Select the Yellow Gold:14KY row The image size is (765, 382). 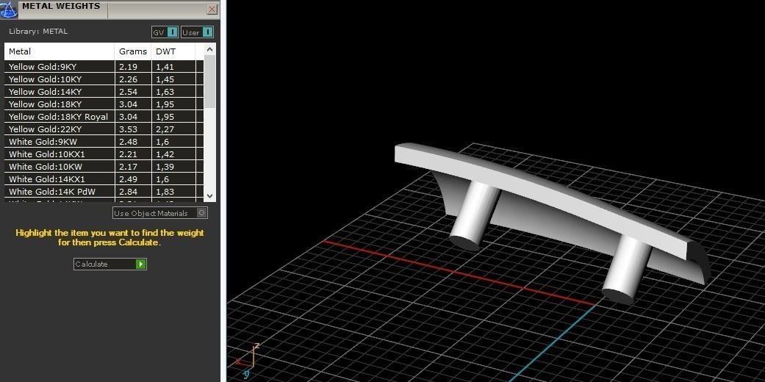tap(104, 92)
